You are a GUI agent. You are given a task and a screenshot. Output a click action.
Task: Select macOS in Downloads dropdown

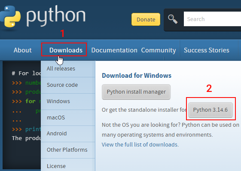[x=68, y=118]
